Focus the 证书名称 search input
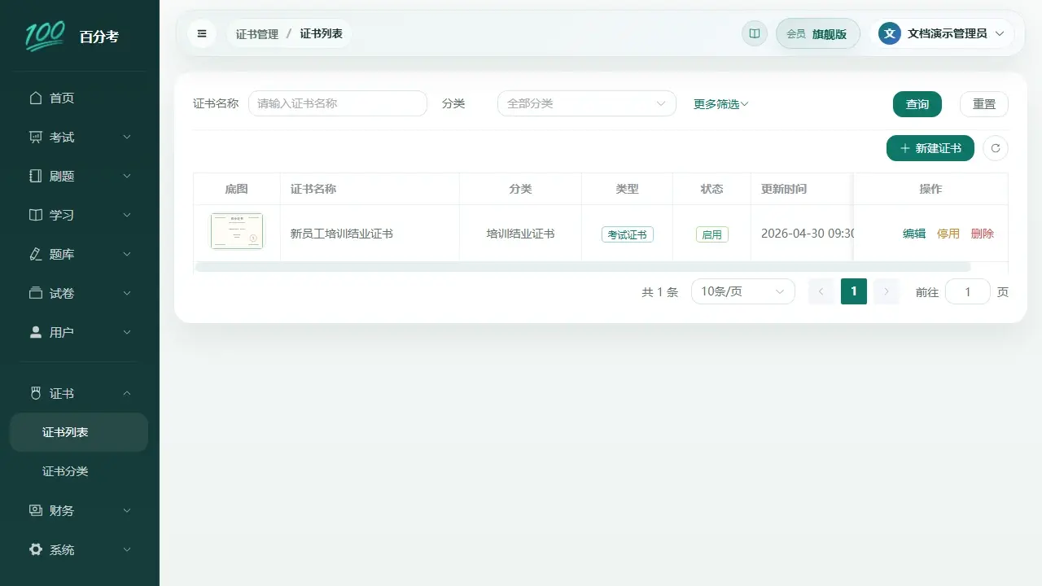This screenshot has height=586, width=1042. click(338, 103)
